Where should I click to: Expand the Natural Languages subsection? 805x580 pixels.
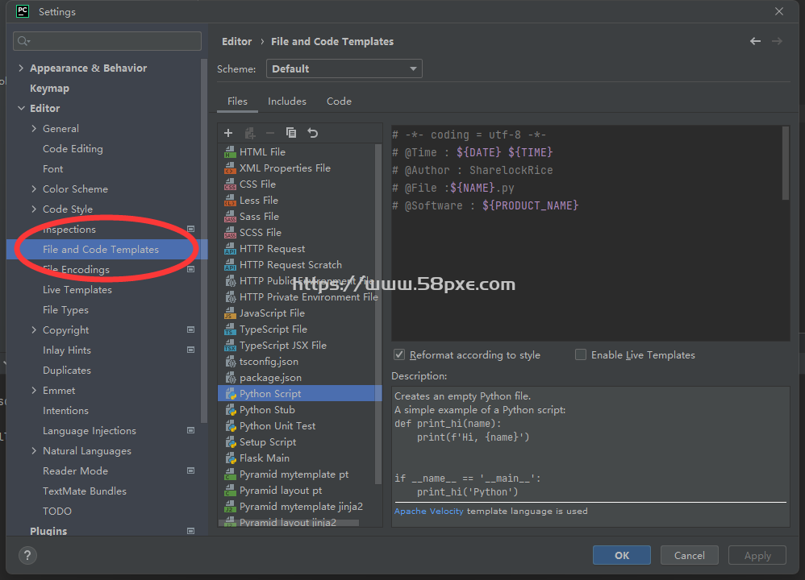pyautogui.click(x=34, y=451)
